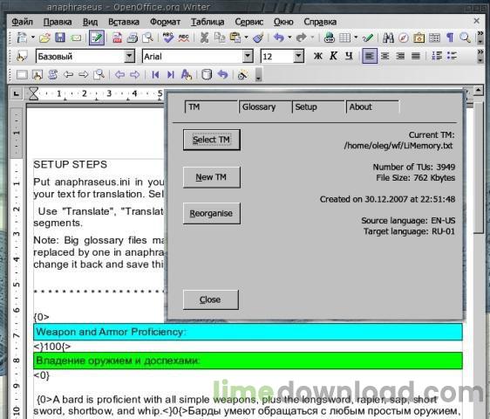Open the Формат menu
The width and height of the screenshot is (490, 419).
point(165,22)
